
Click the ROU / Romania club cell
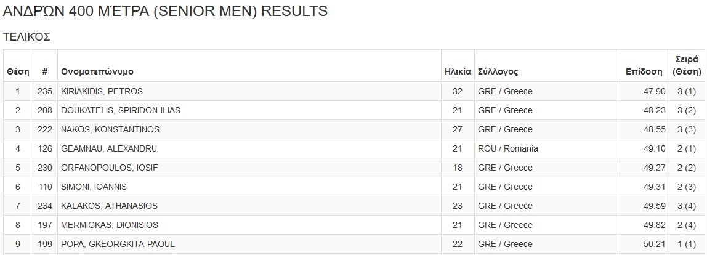tap(507, 148)
